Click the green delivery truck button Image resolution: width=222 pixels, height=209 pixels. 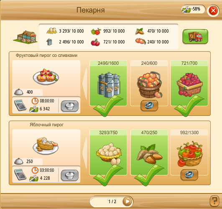coord(195,36)
